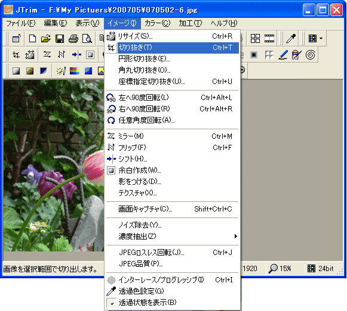Click the New blank document icon
Viewport: 347px width, 311px height.
32,39
